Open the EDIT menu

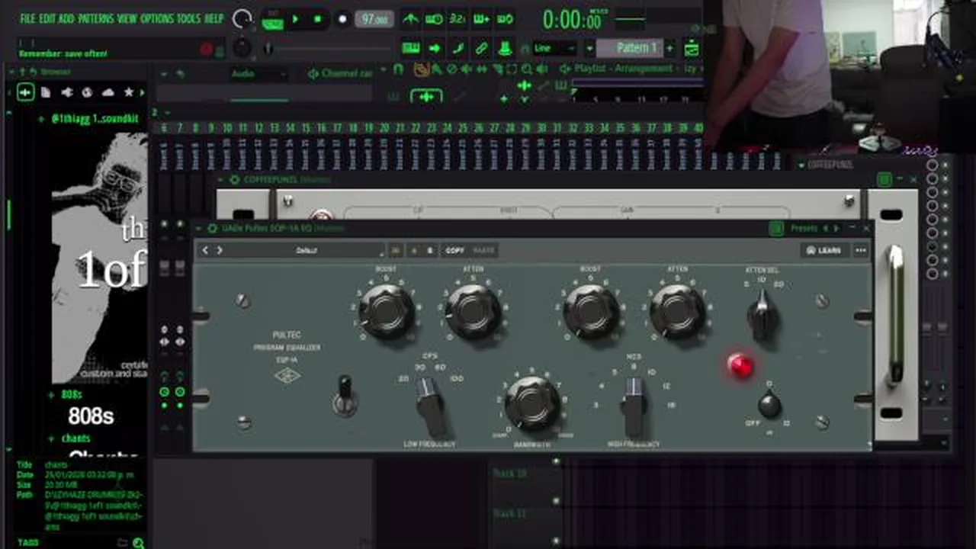pyautogui.click(x=47, y=18)
